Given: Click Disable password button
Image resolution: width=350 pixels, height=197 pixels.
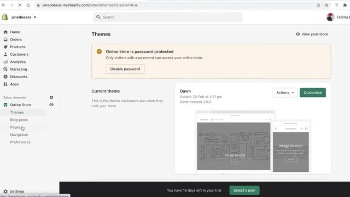Looking at the screenshot, I should pos(125,69).
